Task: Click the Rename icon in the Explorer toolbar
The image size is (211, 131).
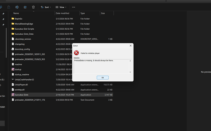Action: point(17,7)
